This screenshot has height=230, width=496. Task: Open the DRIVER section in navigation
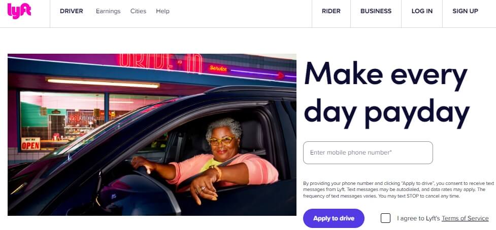click(72, 11)
